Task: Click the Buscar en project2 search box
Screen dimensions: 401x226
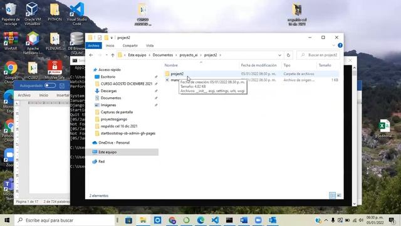Action: pyautogui.click(x=318, y=55)
